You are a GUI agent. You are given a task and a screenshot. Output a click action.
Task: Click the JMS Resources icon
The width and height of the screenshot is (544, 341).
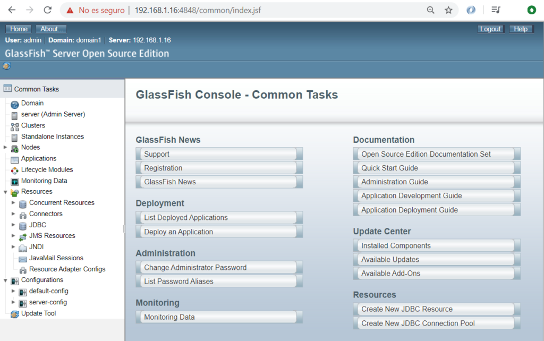[22, 237]
